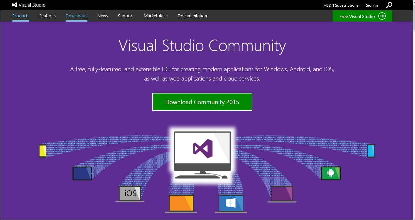Click the light blue phone icon
This screenshot has height=220, width=415.
(371, 151)
